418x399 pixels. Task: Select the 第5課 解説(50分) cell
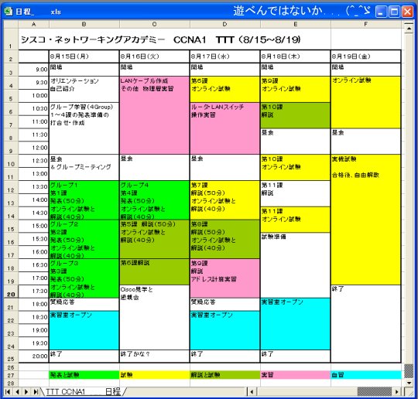click(154, 240)
